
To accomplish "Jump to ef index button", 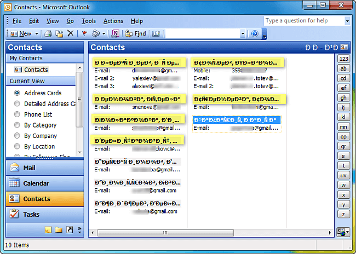I will tap(343, 88).
